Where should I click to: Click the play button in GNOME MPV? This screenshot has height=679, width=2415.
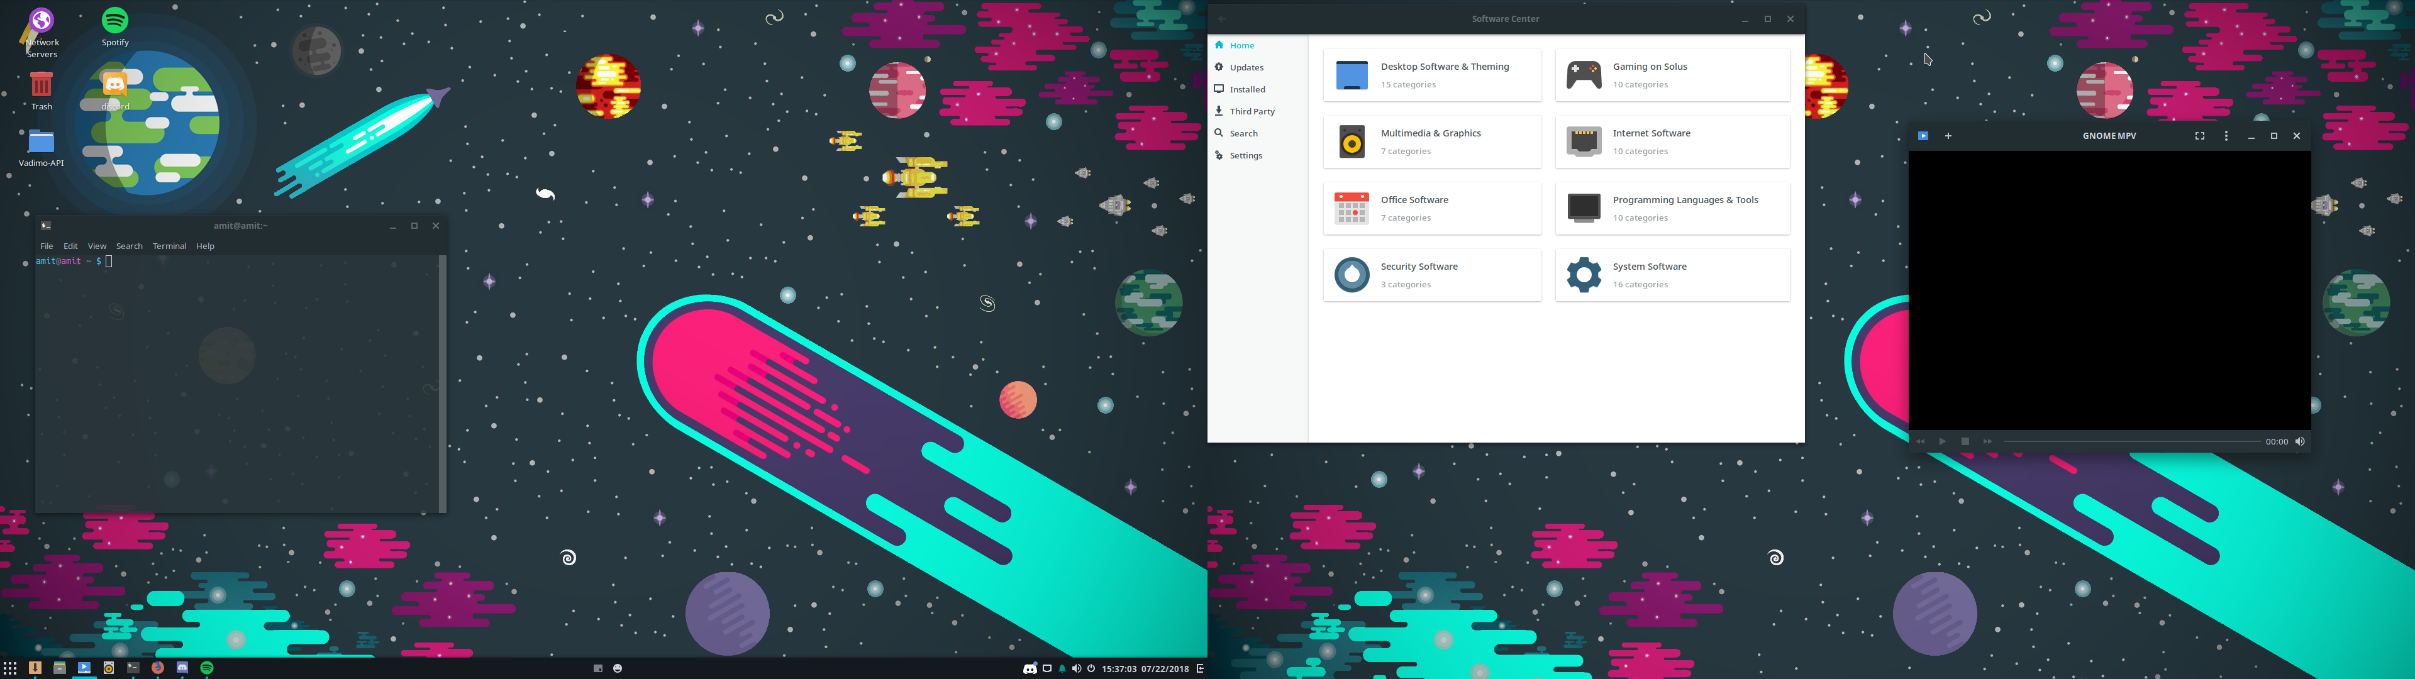[1943, 442]
